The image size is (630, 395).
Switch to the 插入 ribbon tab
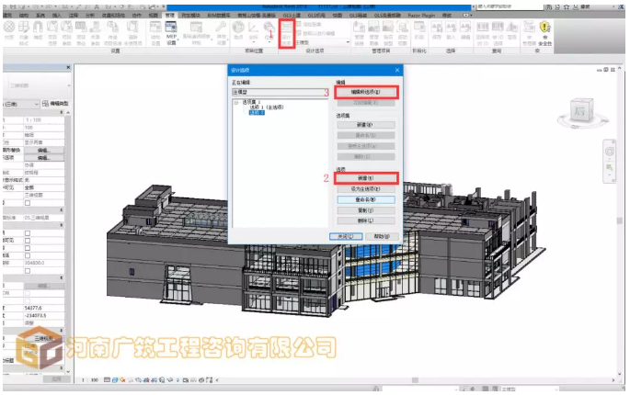point(57,16)
